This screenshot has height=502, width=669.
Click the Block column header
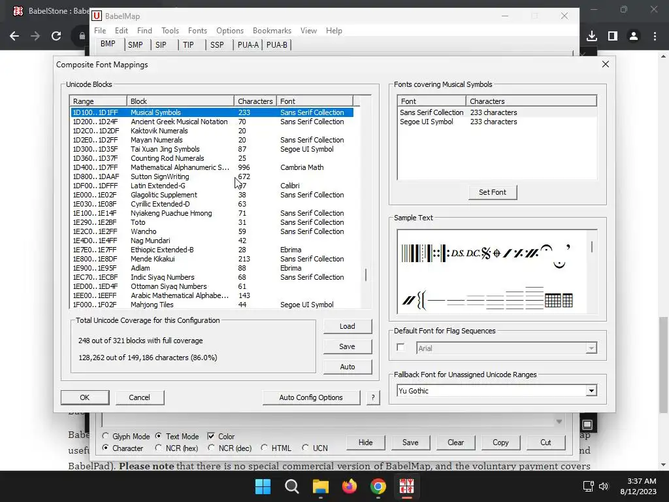click(180, 101)
